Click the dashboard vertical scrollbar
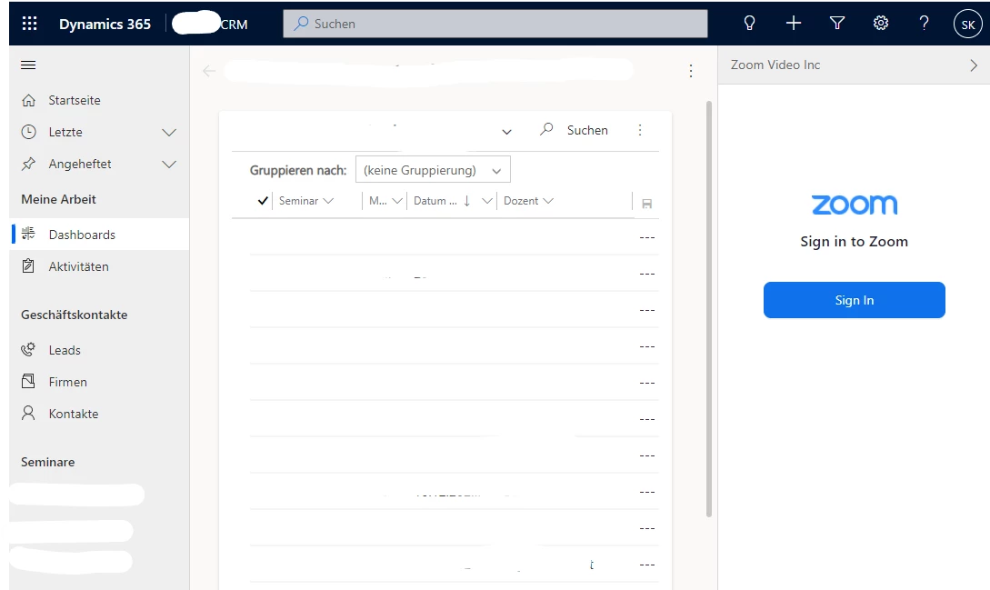The width and height of the screenshot is (990, 590). [709, 309]
